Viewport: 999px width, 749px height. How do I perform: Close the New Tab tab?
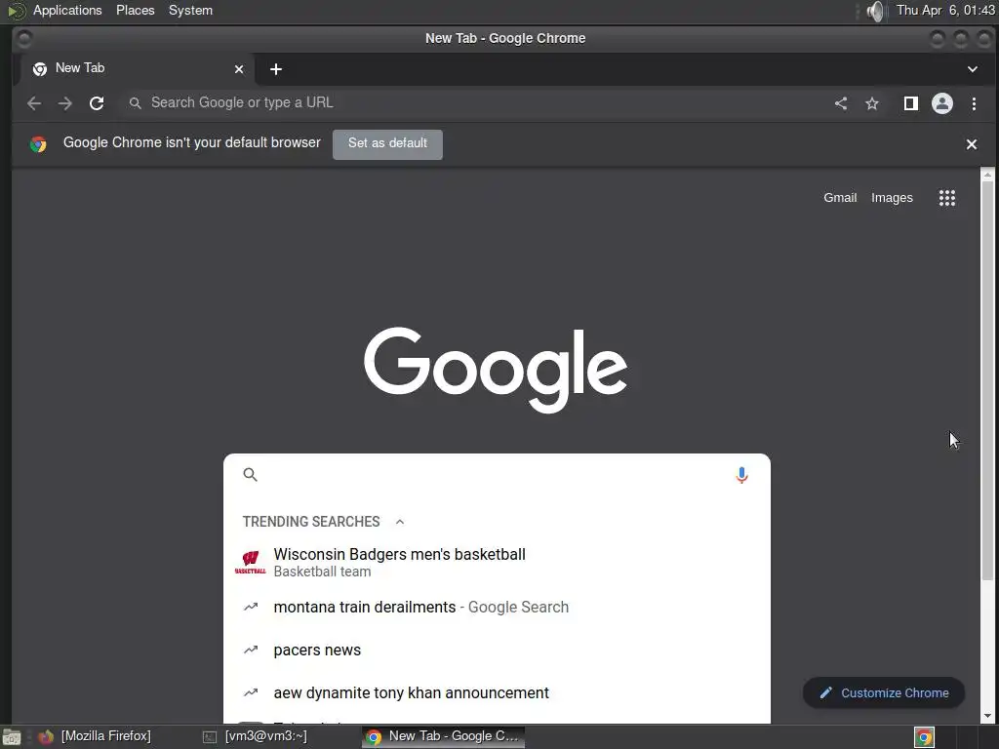click(239, 69)
